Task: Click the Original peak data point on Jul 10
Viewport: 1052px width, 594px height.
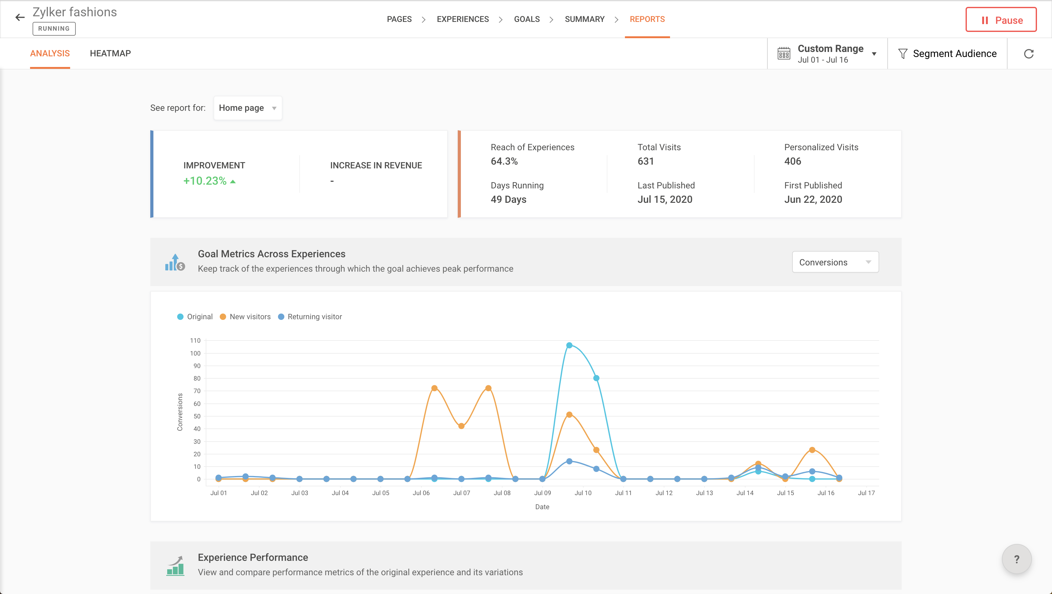Action: [569, 346]
